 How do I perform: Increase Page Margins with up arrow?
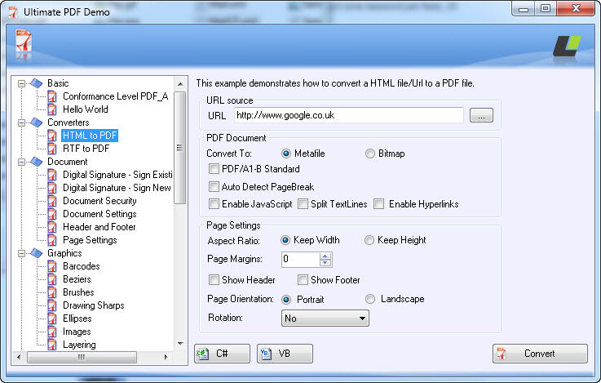325,256
